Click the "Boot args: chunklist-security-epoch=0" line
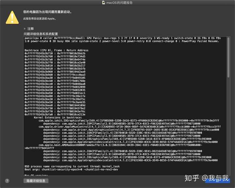This screenshot has height=188, width=235. point(71,170)
